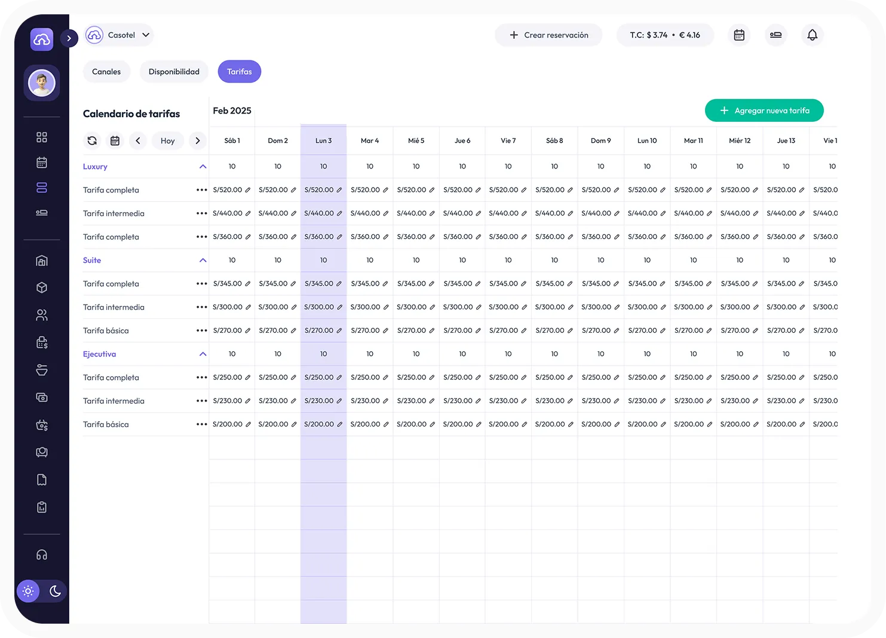Viewport: 886px width, 638px height.
Task: Open the date picker calendar icon
Action: [115, 141]
